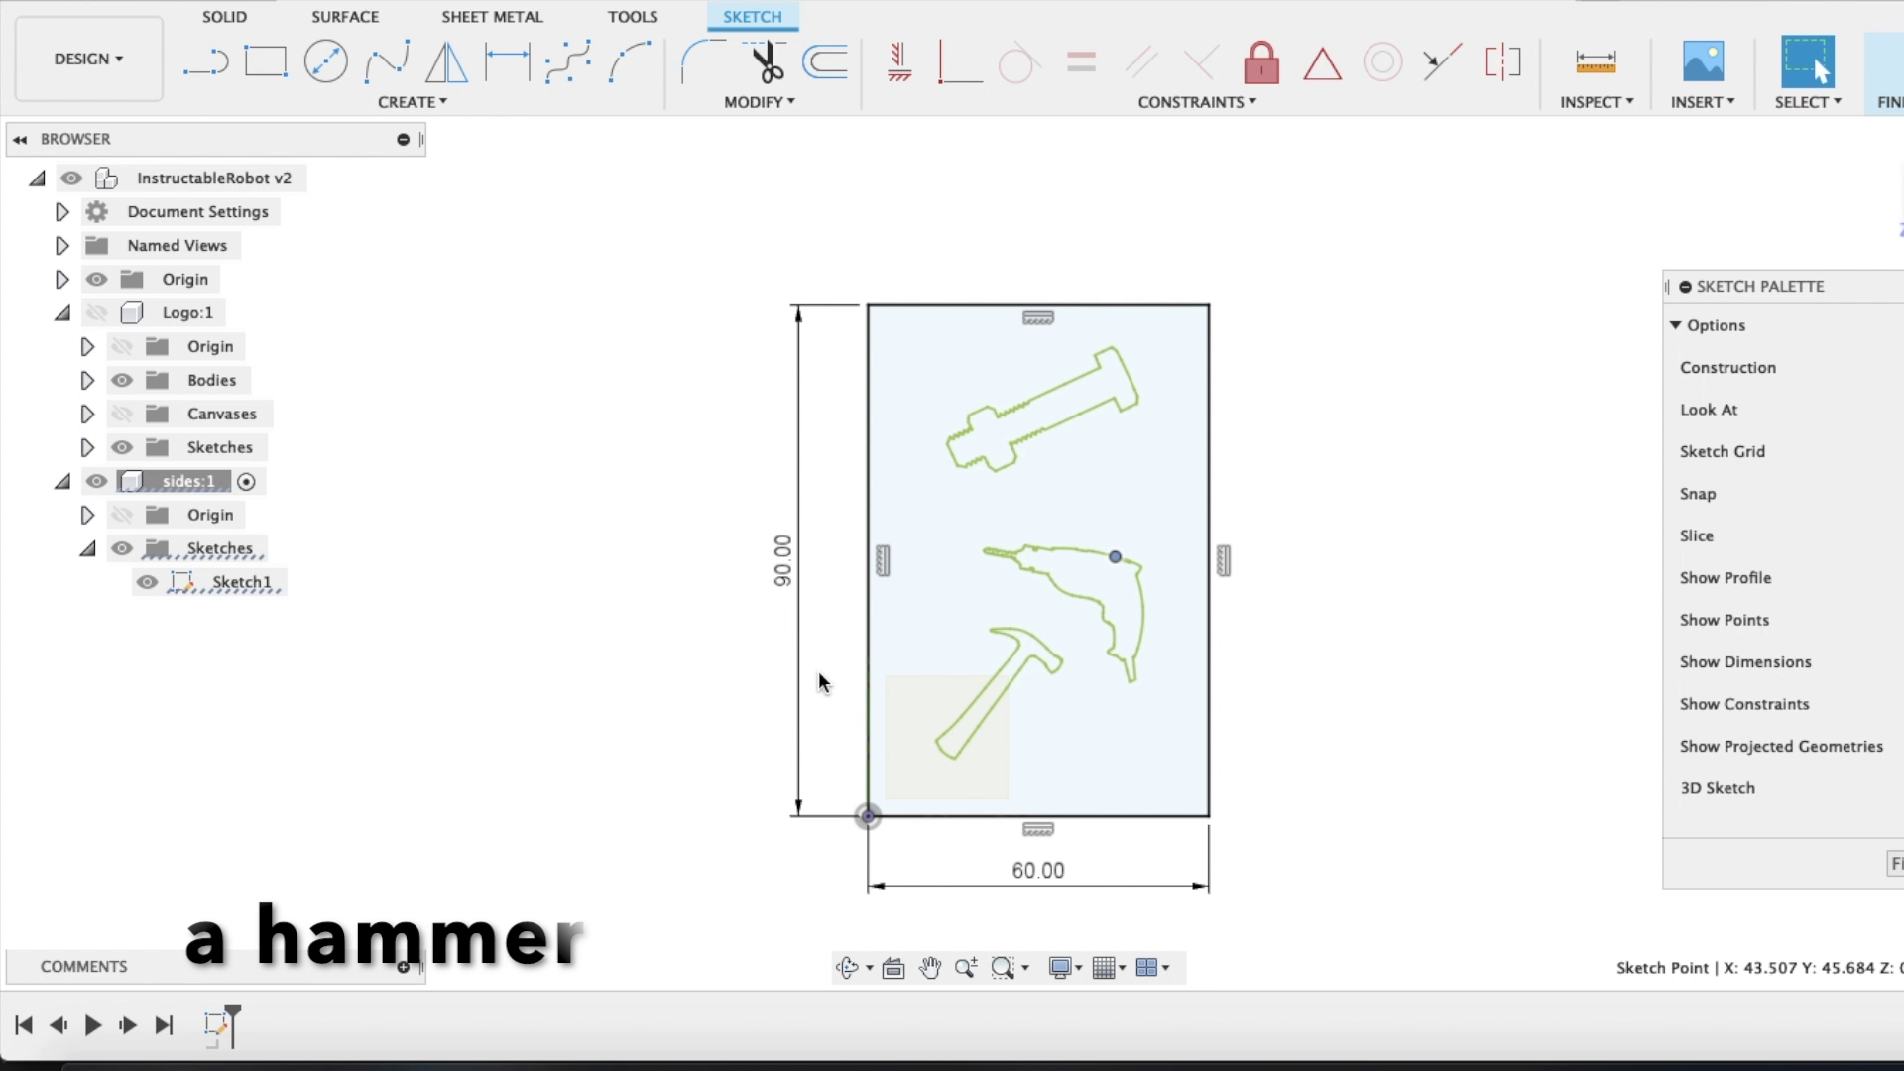Open the Insert image icon
1904x1071 pixels.
pyautogui.click(x=1702, y=61)
